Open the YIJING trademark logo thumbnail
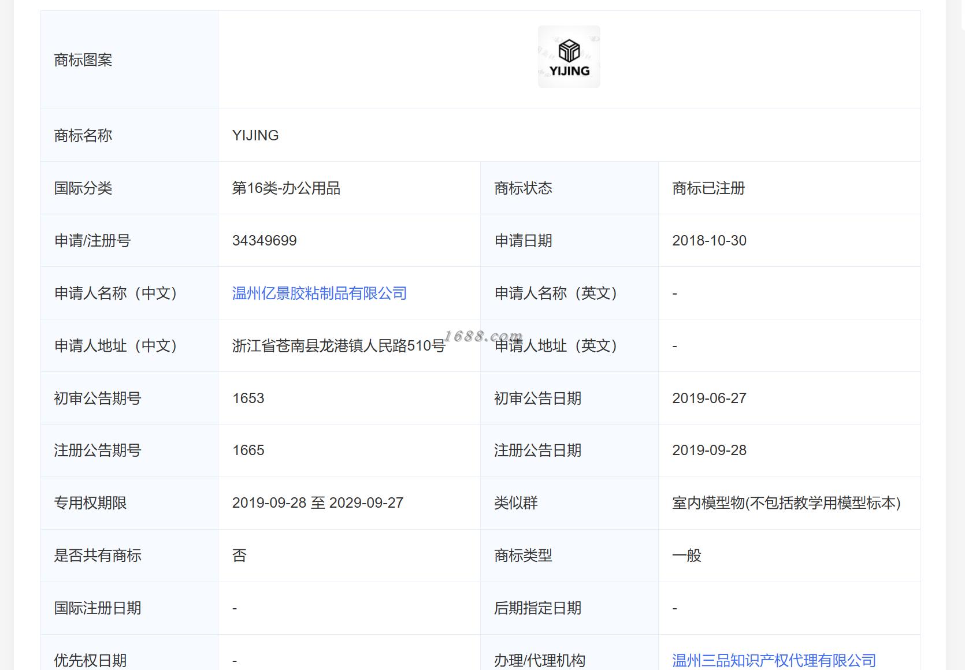The width and height of the screenshot is (965, 670). (569, 57)
